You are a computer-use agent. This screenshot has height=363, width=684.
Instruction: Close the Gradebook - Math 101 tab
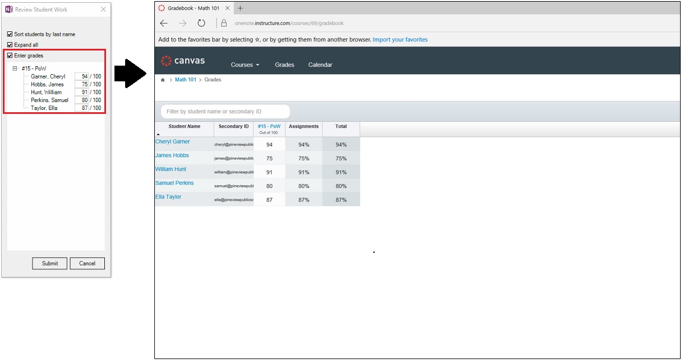point(227,8)
